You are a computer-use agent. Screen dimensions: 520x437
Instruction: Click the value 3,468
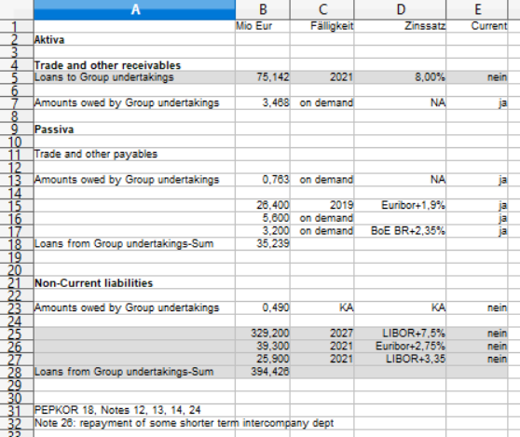coord(263,103)
